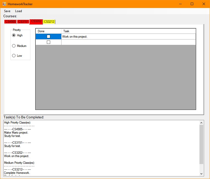Maximize the HomeworkTracker window
The width and height of the screenshot is (210, 179).
tap(192, 4)
